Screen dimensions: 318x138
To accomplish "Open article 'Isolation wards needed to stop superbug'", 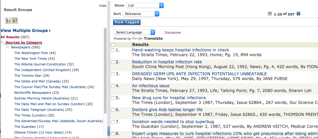I will click(173, 122).
